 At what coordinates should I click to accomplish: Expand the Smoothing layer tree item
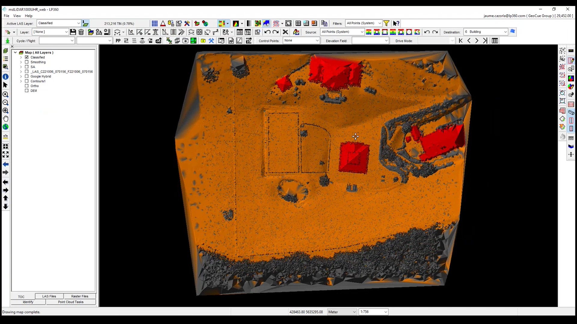pos(21,62)
